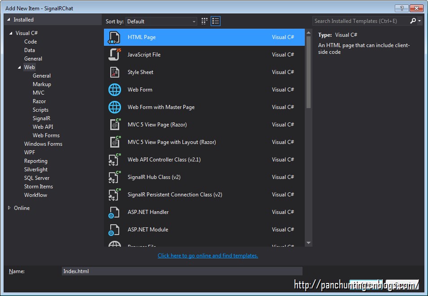Image resolution: width=428 pixels, height=296 pixels.
Task: Click the Help question mark button
Action: point(402,8)
